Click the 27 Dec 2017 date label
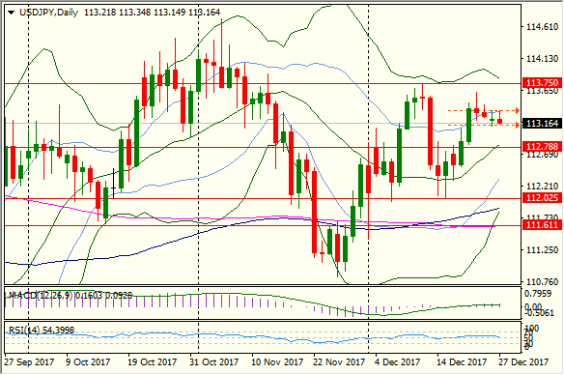This screenshot has width=564, height=375. click(523, 361)
